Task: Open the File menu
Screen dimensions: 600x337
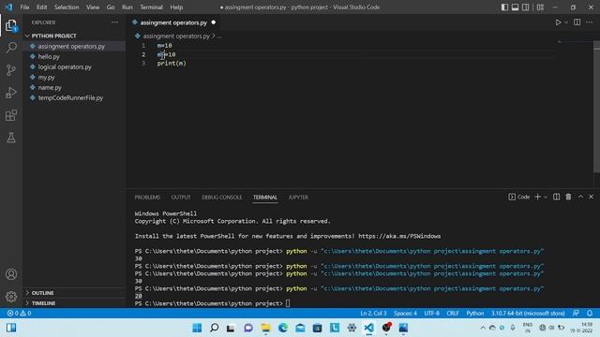Action: [24, 7]
